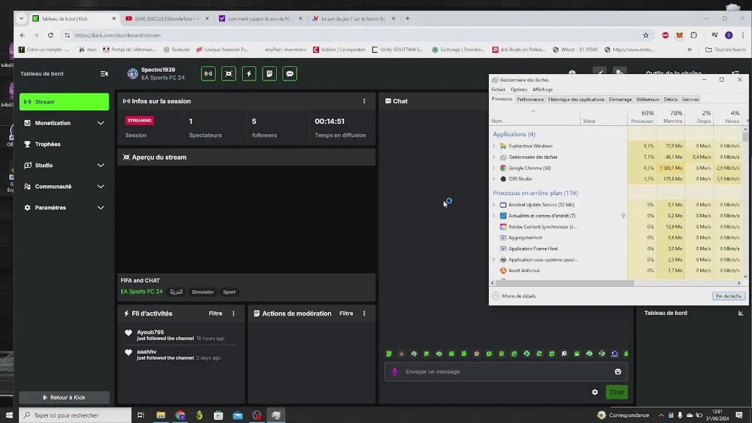The height and width of the screenshot is (423, 752).
Task: Click the first green emote in chat emote row
Action: 389,354
